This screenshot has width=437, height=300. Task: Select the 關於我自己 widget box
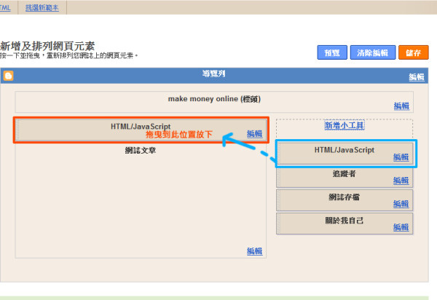[x=345, y=224]
